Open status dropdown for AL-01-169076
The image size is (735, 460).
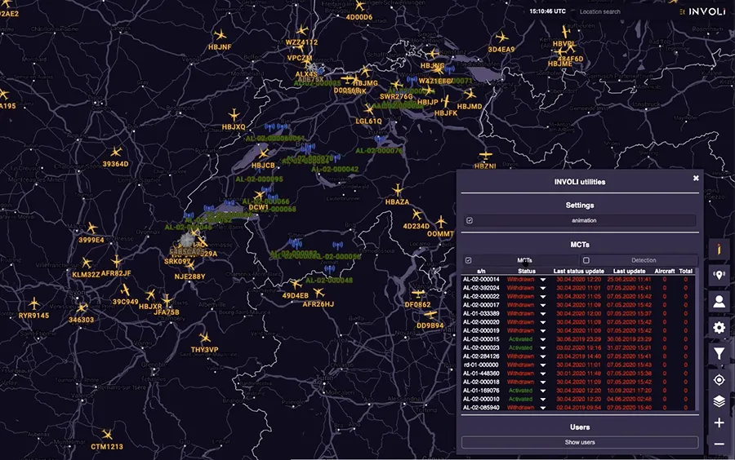543,391
